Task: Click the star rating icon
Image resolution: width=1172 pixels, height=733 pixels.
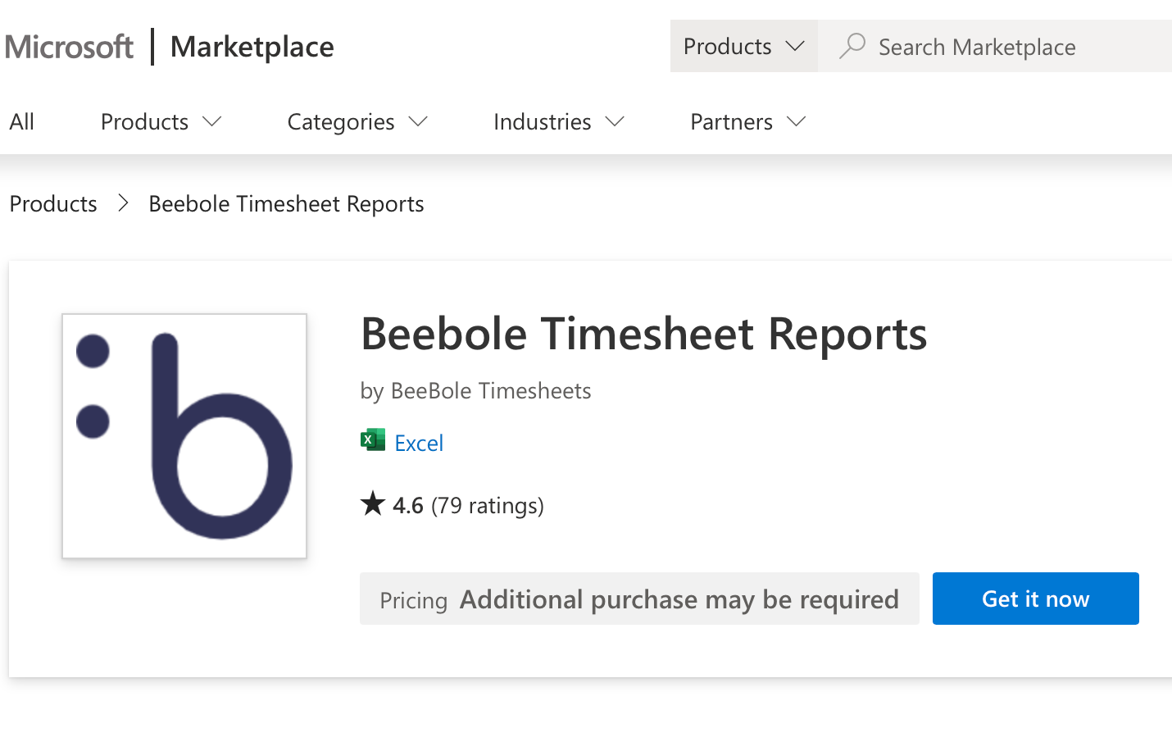Action: [x=373, y=503]
